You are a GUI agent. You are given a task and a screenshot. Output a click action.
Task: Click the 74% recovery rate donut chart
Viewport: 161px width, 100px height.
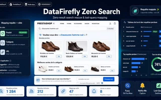coord(156,64)
